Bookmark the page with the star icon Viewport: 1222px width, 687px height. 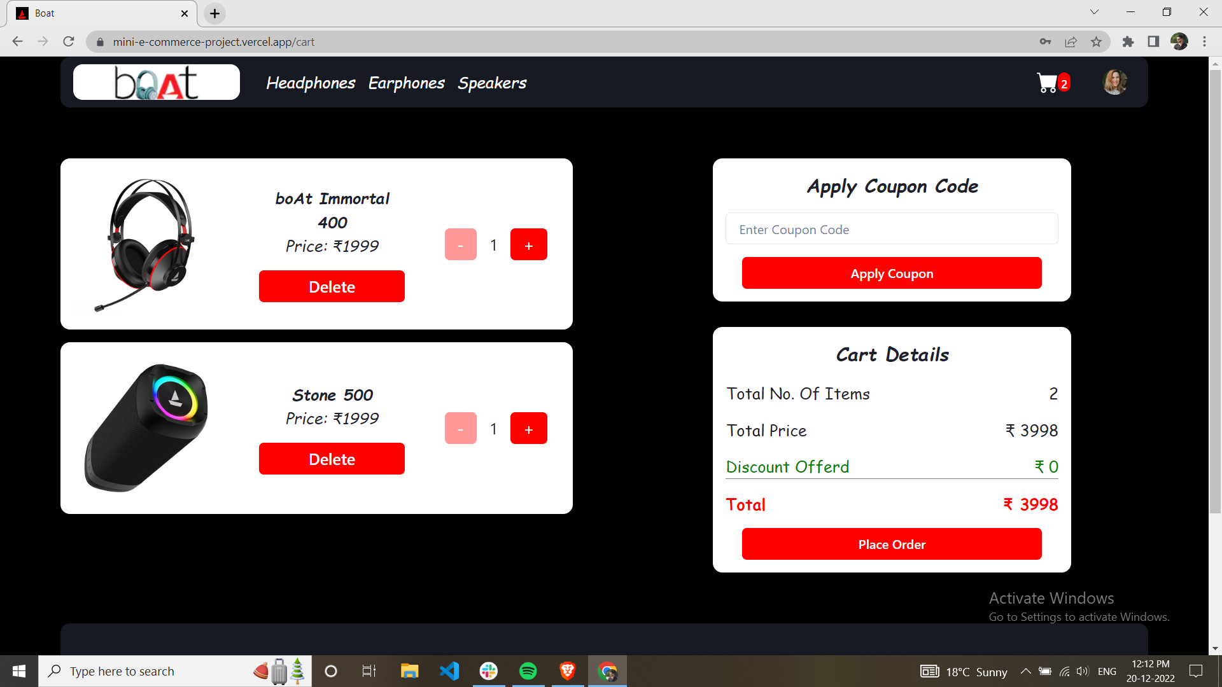(1097, 41)
